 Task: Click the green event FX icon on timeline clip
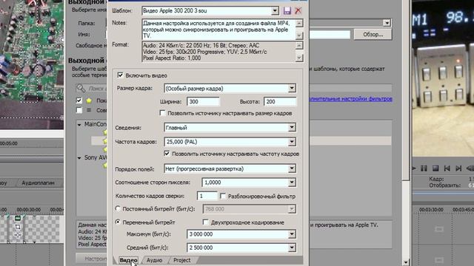[x=18, y=219]
